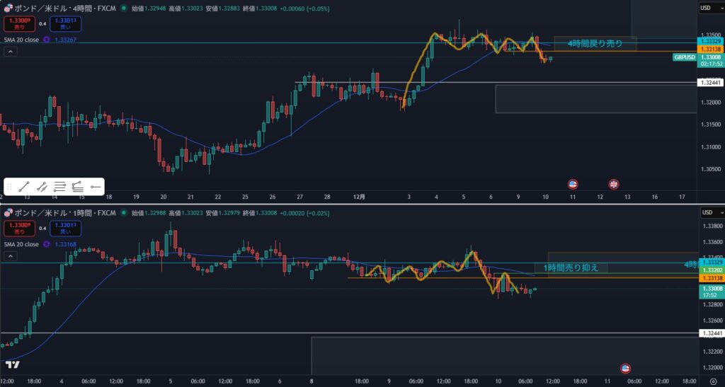Open the US economic event marker on the 1-hour chart

(625, 368)
